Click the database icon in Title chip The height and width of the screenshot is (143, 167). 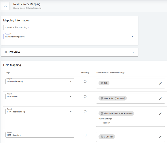point(102,83)
